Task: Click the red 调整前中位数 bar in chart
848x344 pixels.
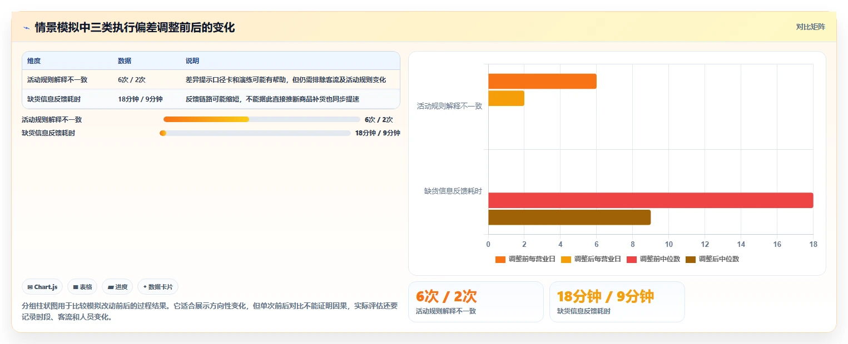Action: [651, 200]
